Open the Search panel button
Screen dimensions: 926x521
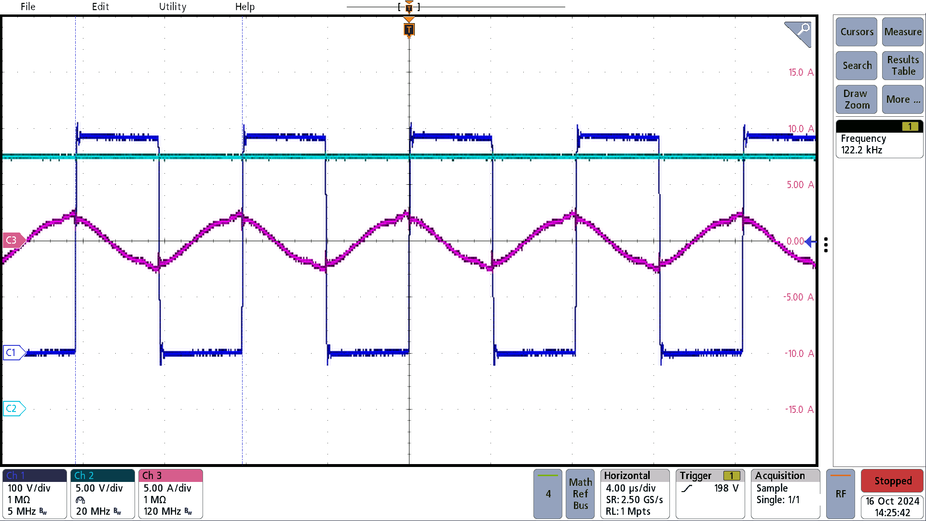point(857,66)
